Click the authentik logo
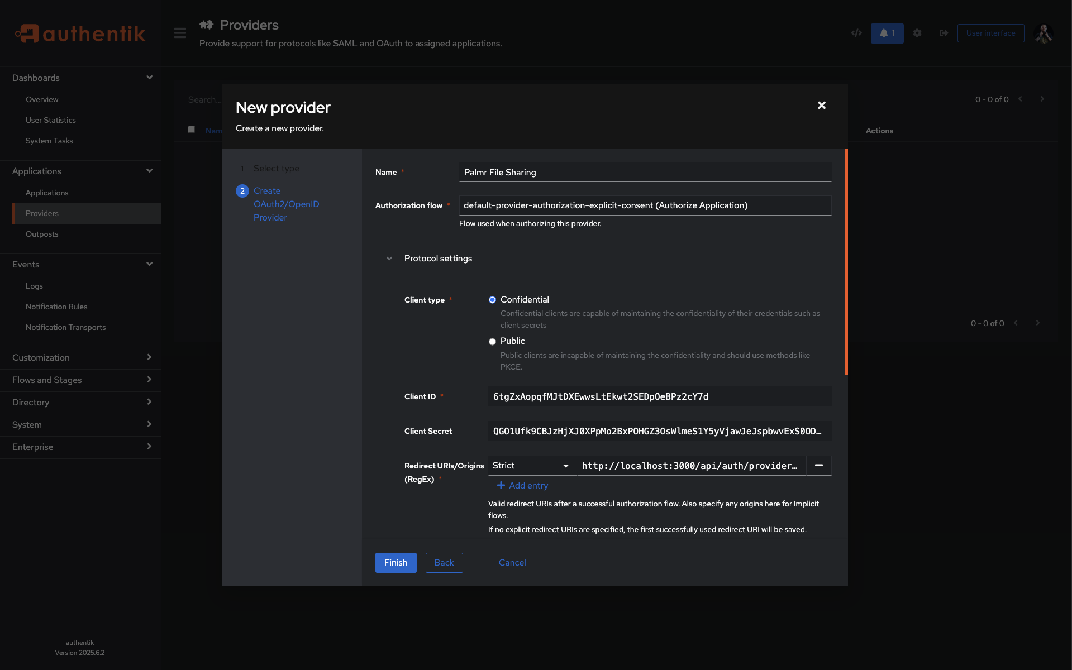Image resolution: width=1072 pixels, height=670 pixels. 80,33
